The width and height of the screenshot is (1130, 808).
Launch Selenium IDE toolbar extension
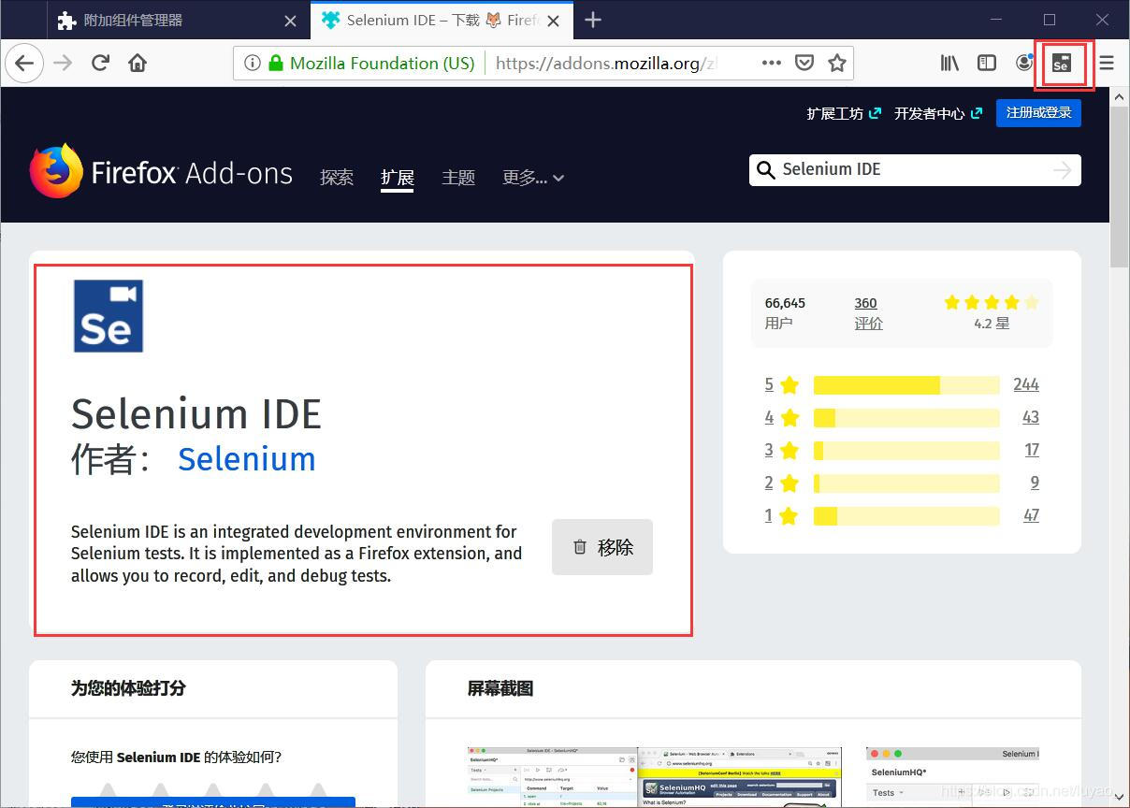click(x=1061, y=63)
